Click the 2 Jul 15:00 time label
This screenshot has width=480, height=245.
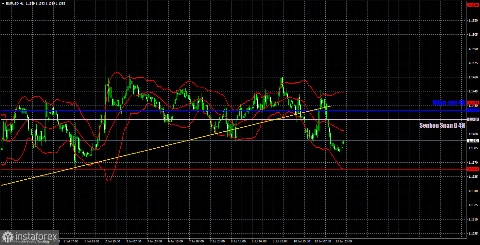point(113,241)
